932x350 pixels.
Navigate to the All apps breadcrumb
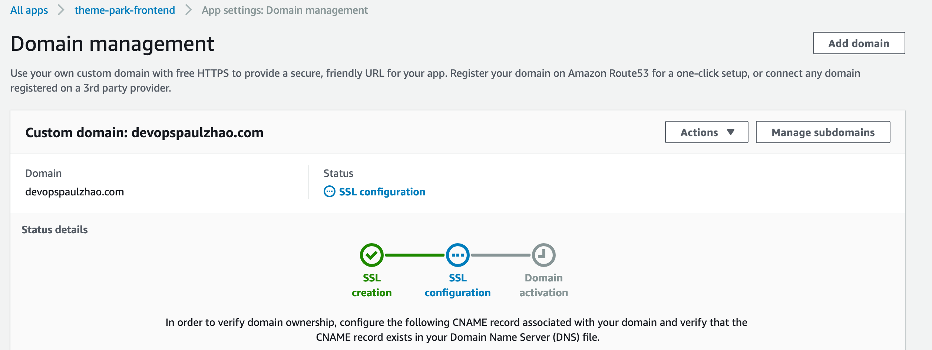[29, 10]
